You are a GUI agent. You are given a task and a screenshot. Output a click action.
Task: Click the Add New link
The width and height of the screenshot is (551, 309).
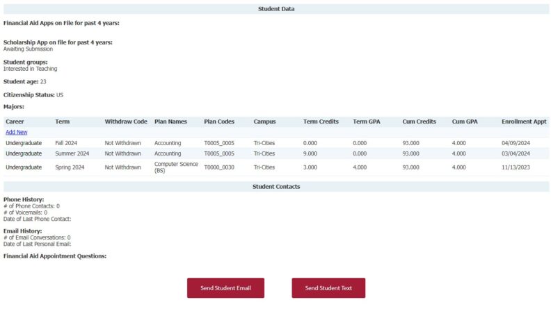(17, 132)
